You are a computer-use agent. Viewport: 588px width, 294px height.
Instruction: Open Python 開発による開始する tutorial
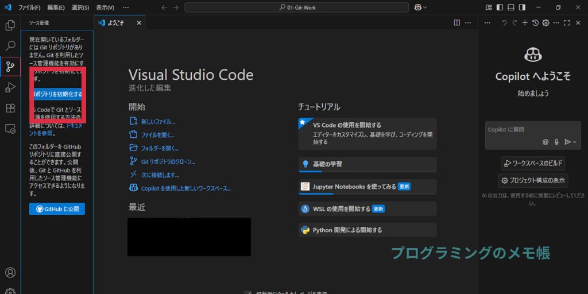(367, 230)
